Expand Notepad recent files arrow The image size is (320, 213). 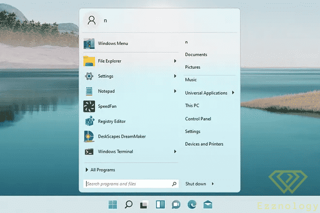[x=175, y=91]
